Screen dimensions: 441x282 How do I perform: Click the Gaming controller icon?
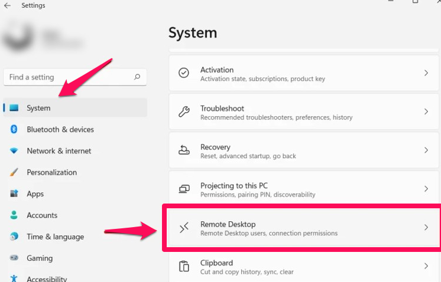[x=14, y=258]
